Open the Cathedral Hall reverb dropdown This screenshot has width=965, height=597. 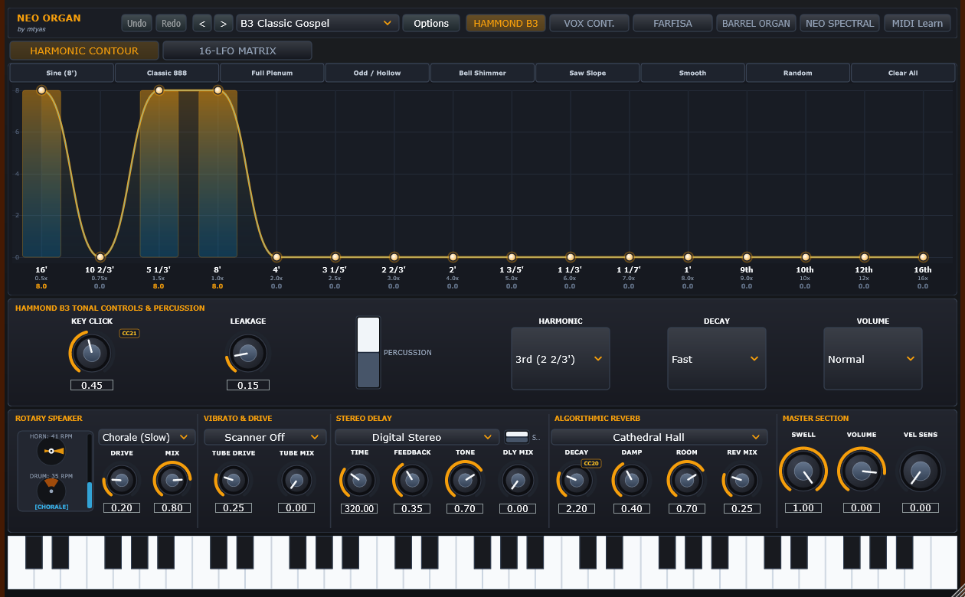[x=659, y=437]
